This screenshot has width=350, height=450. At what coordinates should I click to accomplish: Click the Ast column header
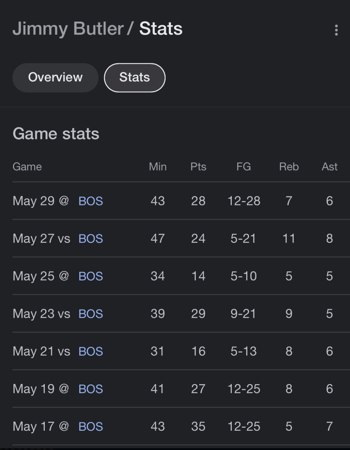pyautogui.click(x=329, y=167)
